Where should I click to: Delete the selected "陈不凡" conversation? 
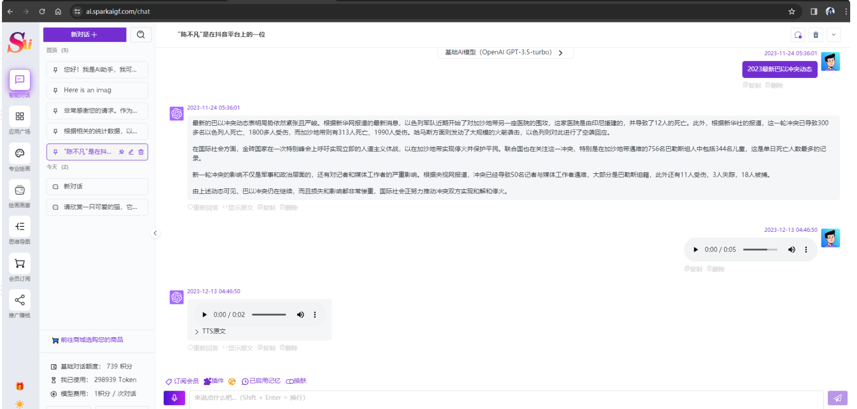pyautogui.click(x=141, y=152)
